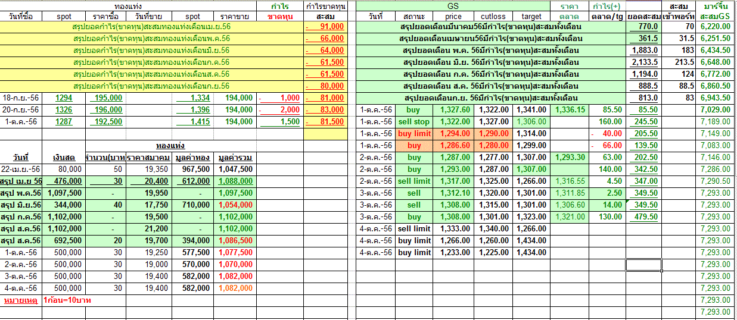Select the cash cell '692,500'
This screenshot has height=320, width=737.
point(64,240)
